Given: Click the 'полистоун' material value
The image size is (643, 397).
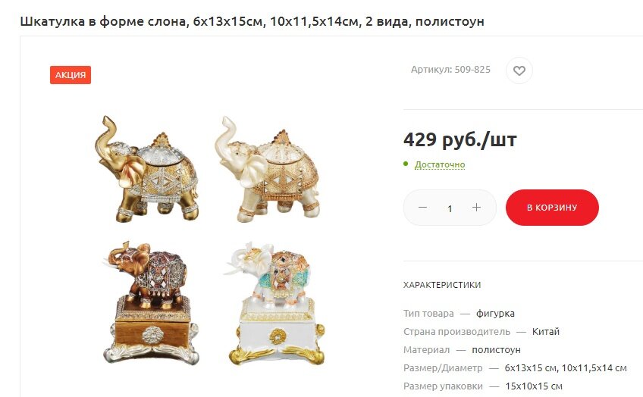Looking at the screenshot, I should pos(496,350).
